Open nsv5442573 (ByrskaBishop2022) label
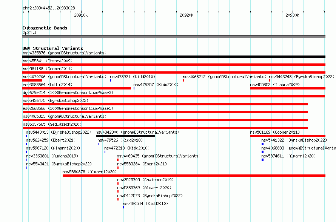The width and height of the screenshot is (336, 222). pyautogui.click(x=150, y=196)
